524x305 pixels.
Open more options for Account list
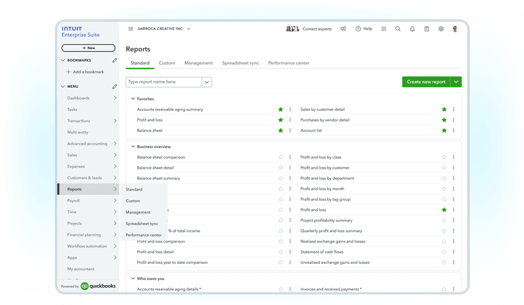click(x=454, y=130)
